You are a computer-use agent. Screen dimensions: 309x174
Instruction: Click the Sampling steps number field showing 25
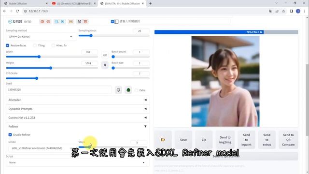point(141,31)
